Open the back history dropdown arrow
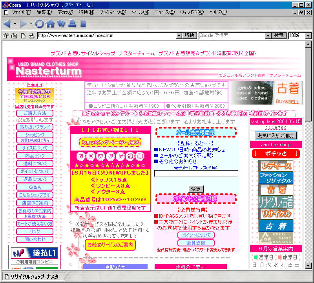314x283 pixels. (x=15, y=24)
